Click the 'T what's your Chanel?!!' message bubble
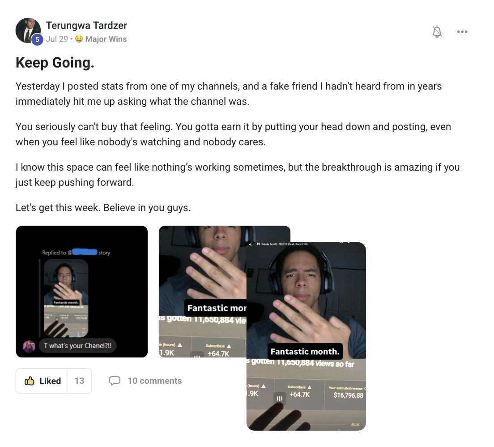Image resolution: width=494 pixels, height=447 pixels. coord(77,346)
